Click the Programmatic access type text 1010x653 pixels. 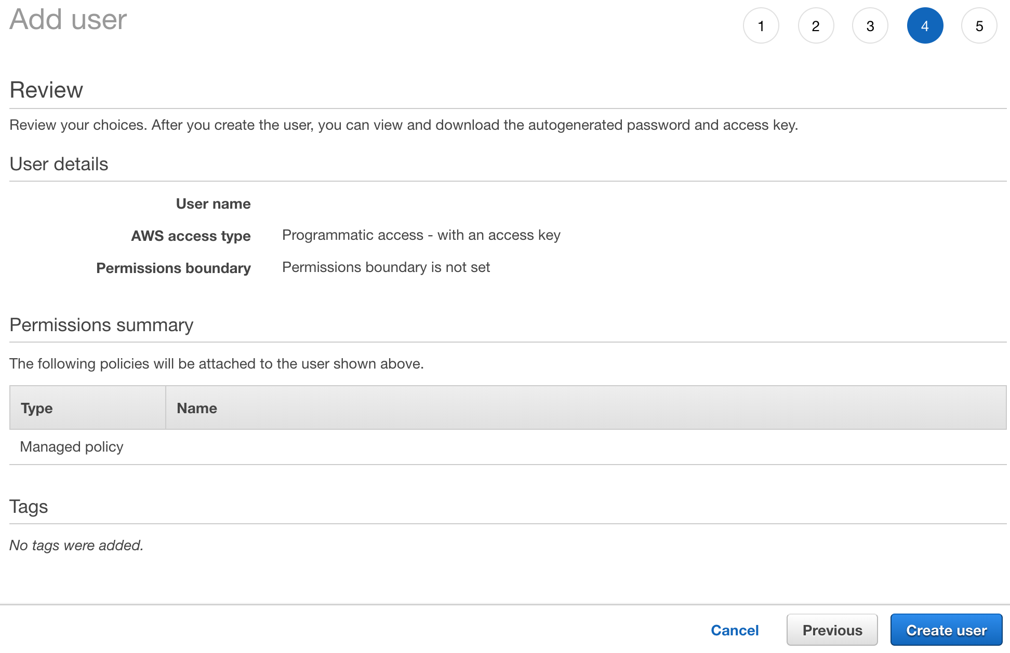[x=421, y=235]
